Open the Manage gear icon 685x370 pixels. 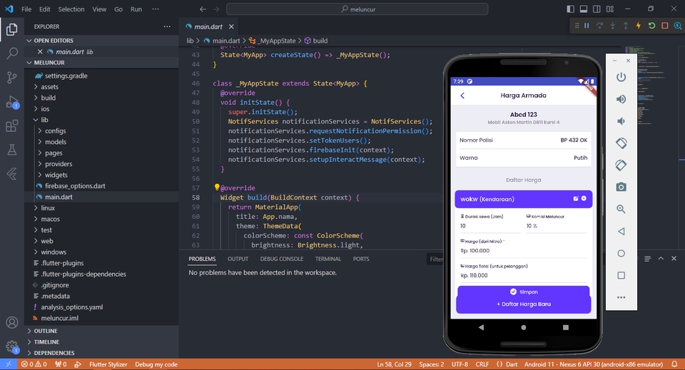[x=12, y=347]
